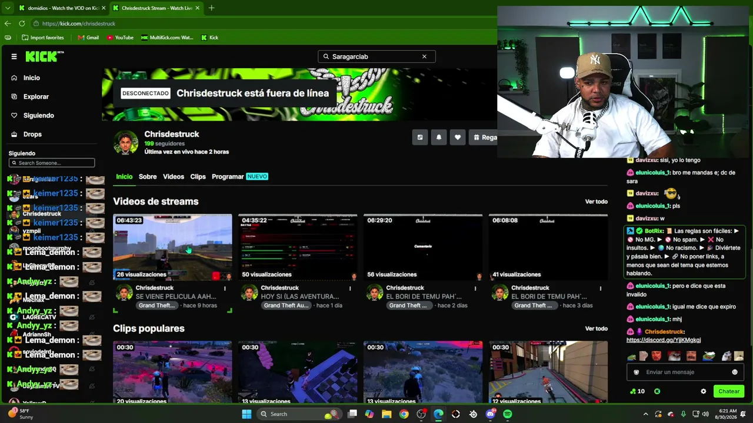753x423 pixels.
Task: Open the 04:35:22 stream video thumbnail
Action: 298,247
